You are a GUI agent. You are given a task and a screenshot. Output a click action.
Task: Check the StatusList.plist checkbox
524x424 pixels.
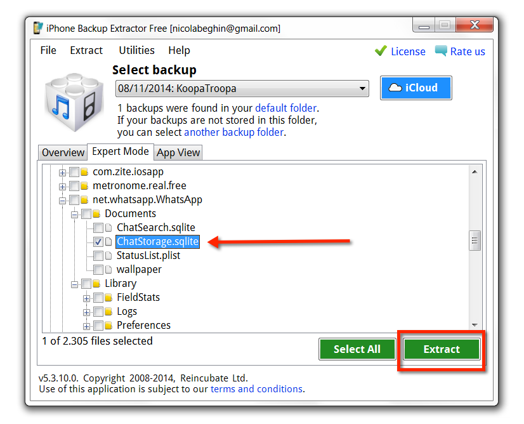(98, 256)
